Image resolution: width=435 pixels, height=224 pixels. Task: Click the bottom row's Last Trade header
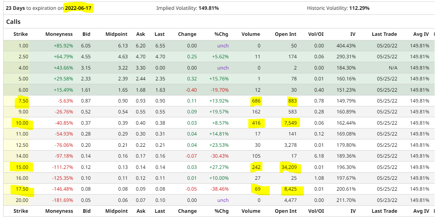point(384,211)
